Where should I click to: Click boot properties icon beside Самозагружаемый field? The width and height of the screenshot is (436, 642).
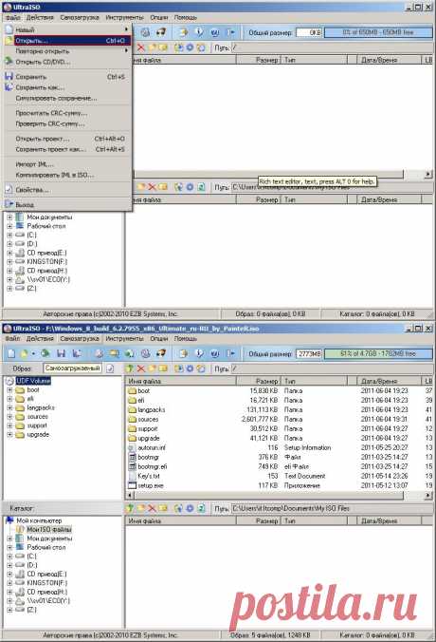point(110,368)
